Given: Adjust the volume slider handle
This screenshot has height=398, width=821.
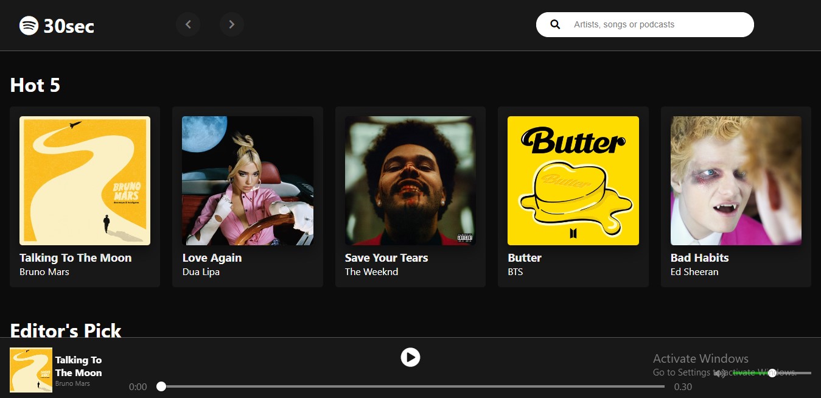Looking at the screenshot, I should [772, 373].
